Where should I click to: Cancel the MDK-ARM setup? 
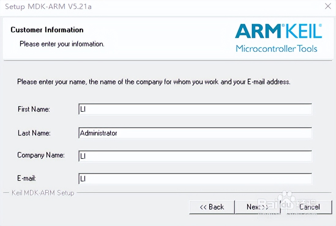coord(309,207)
